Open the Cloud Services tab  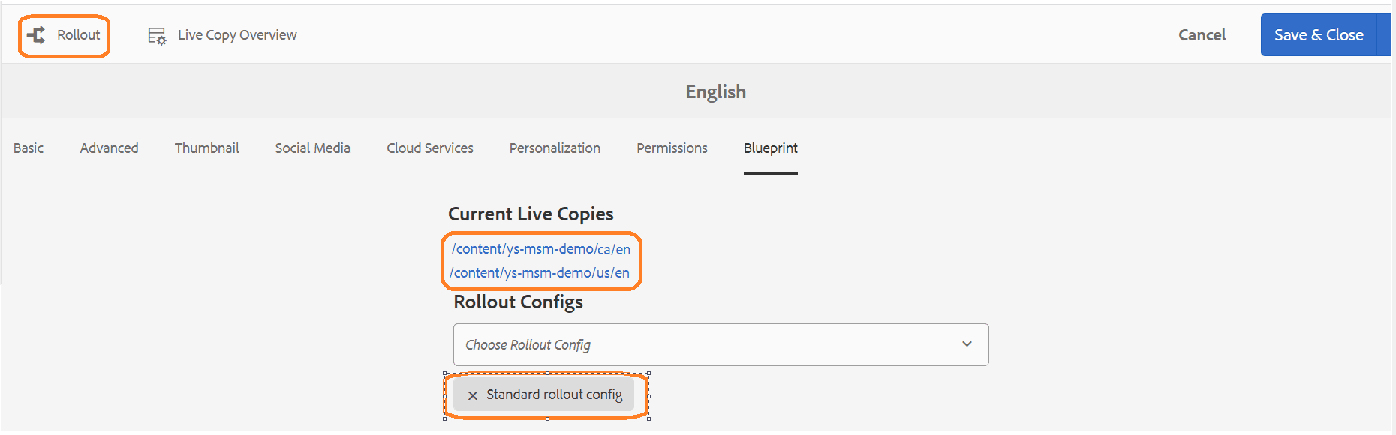tap(430, 148)
